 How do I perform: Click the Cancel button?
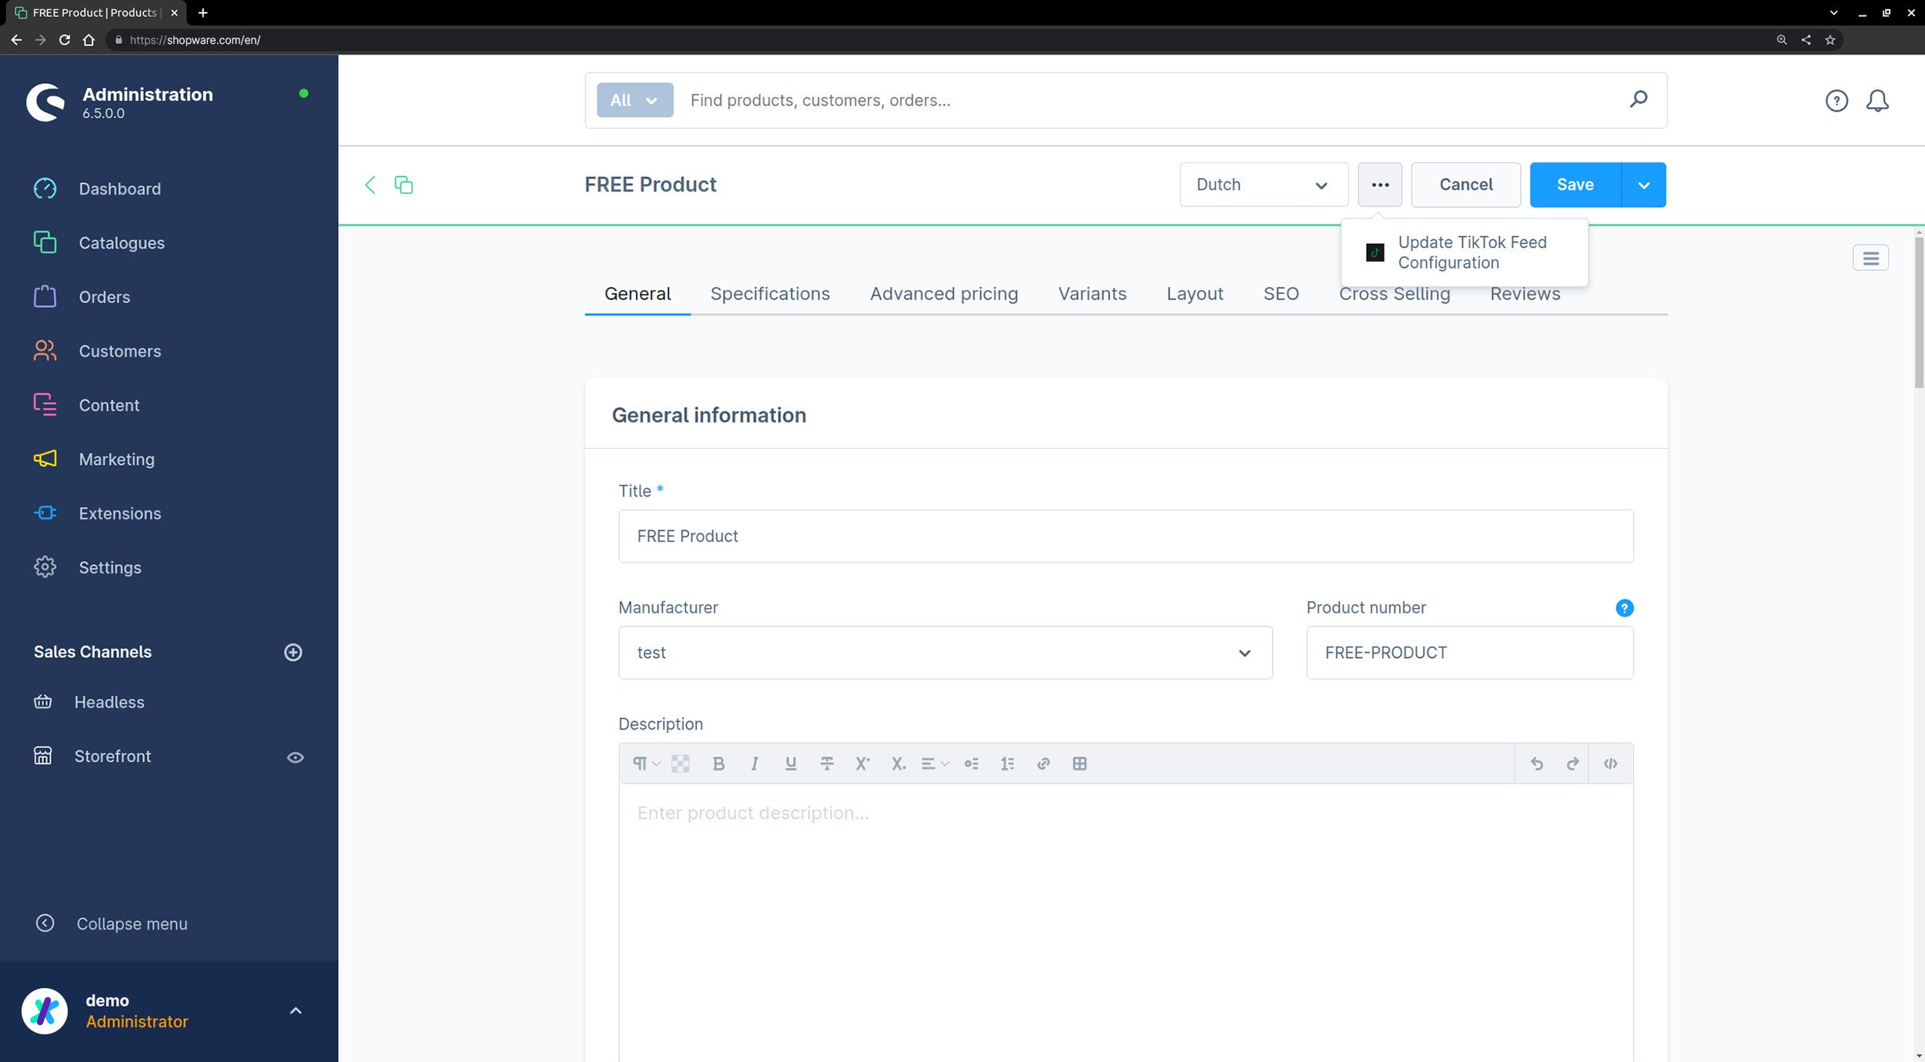(1465, 185)
